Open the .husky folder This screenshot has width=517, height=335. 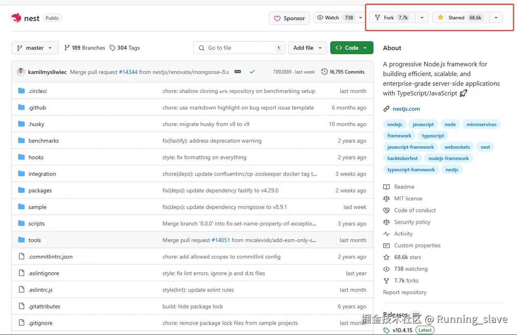click(x=36, y=124)
